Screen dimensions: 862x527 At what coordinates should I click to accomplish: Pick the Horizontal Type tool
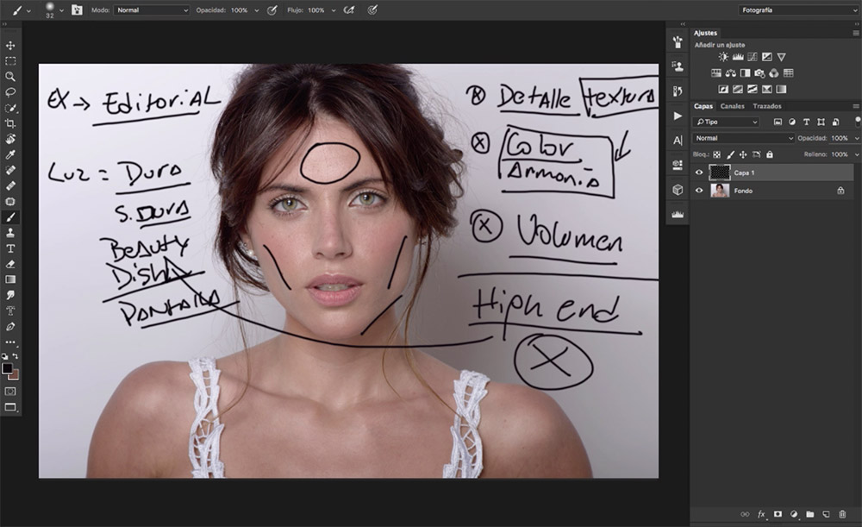point(10,248)
